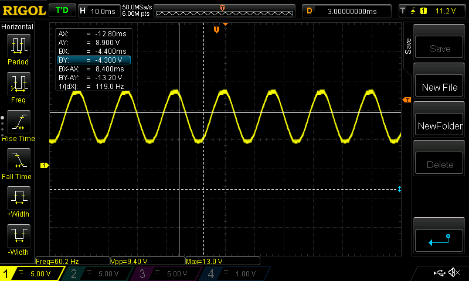This screenshot has height=281, width=469.
Task: Click the highlighted BY cursor value row
Action: click(94, 60)
